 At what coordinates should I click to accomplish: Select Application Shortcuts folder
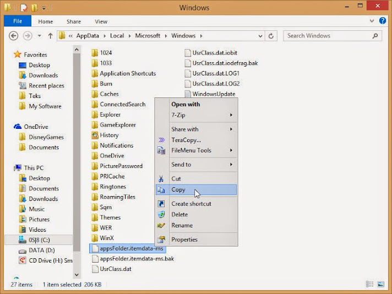[123, 74]
